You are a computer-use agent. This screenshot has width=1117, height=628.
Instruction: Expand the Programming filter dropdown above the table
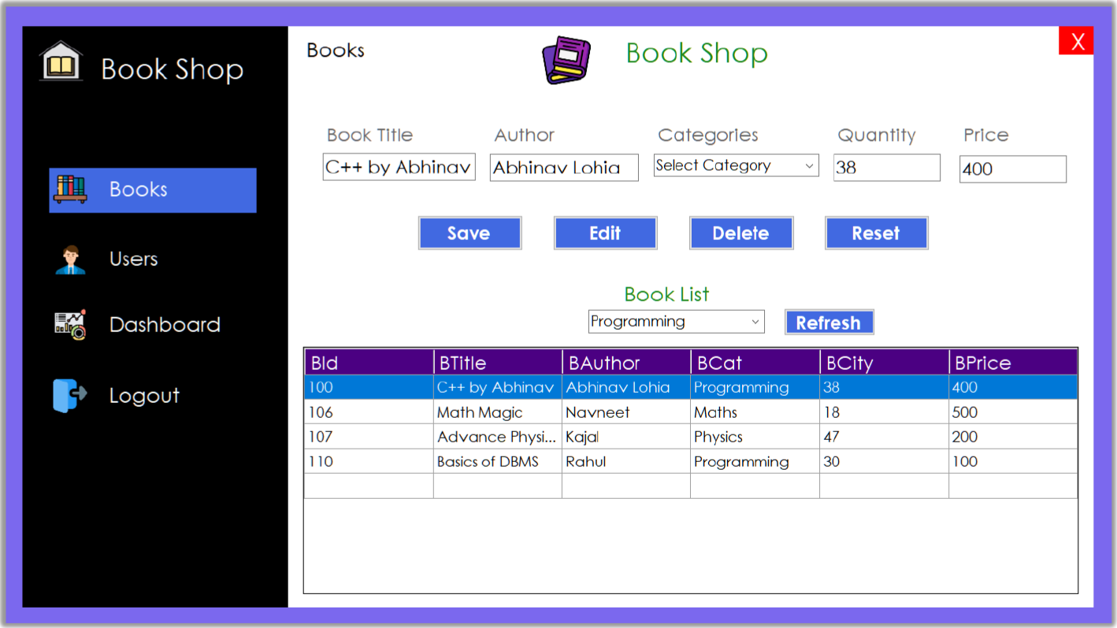pos(752,321)
